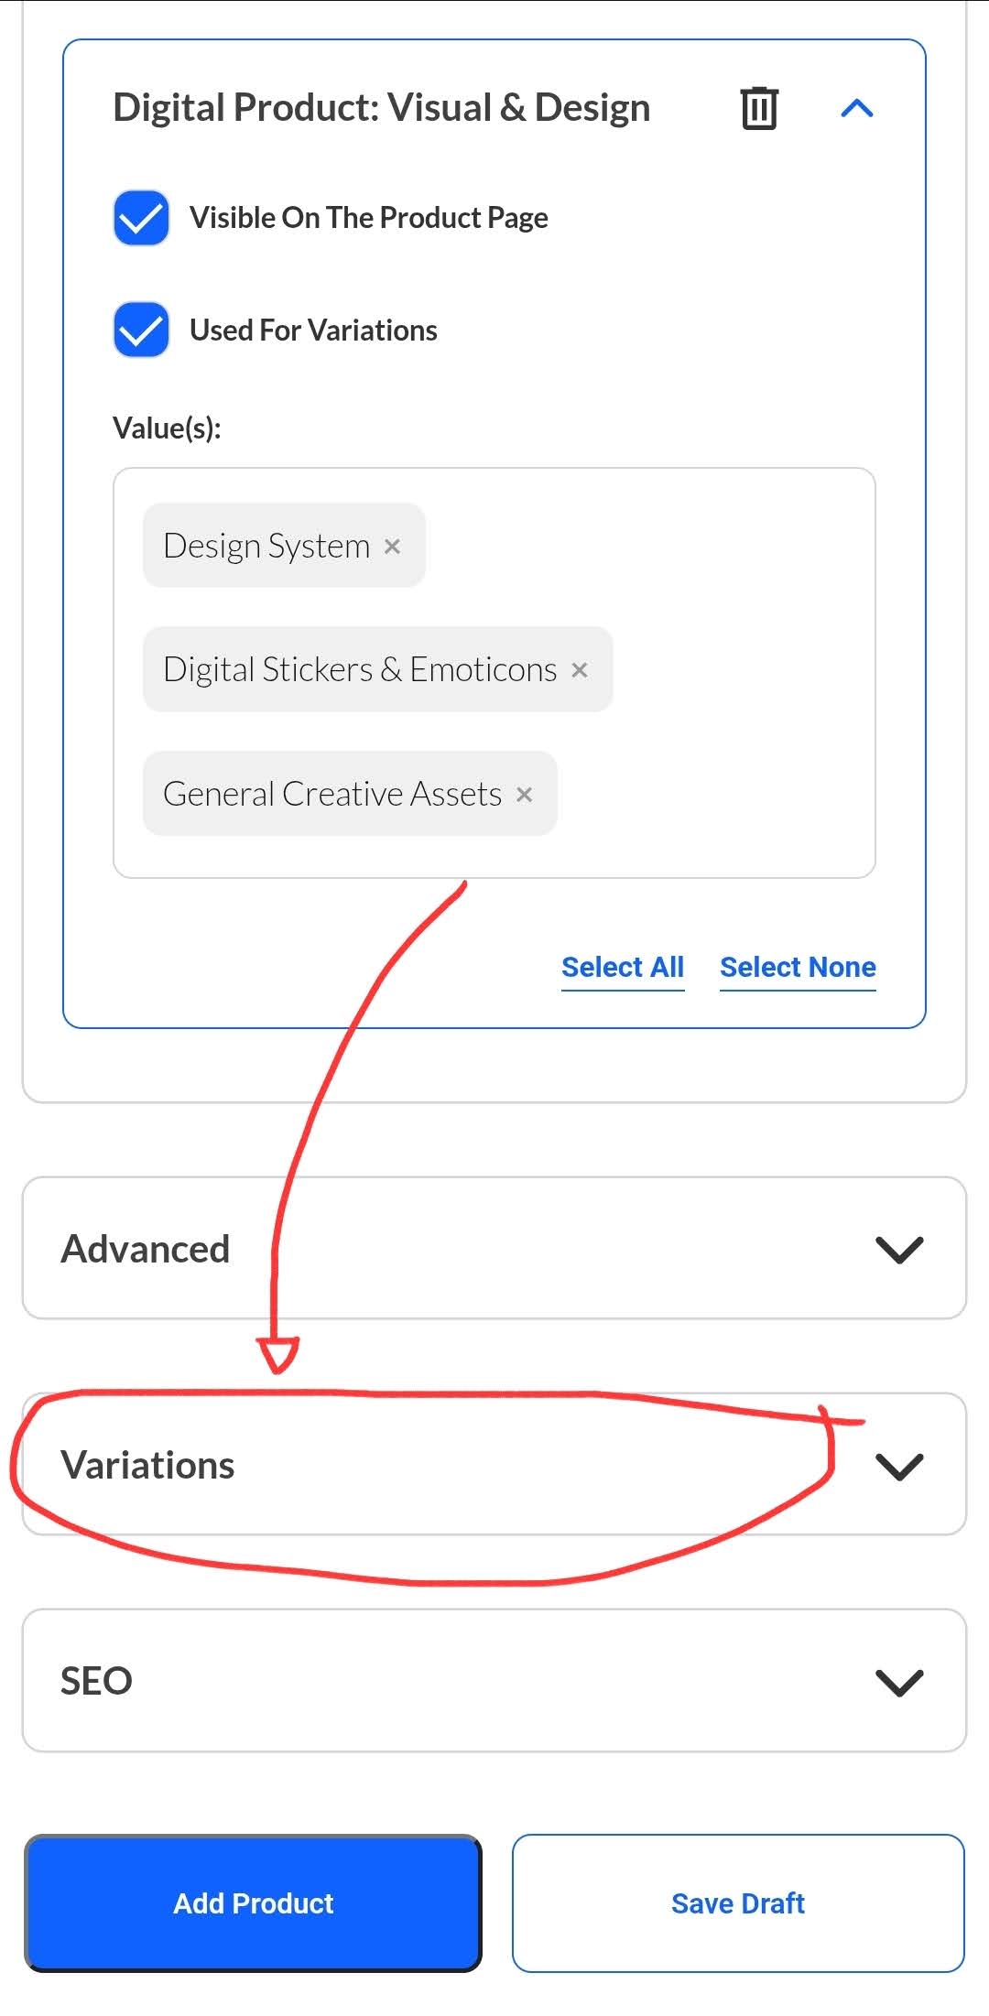Save the product as draft

738,1903
